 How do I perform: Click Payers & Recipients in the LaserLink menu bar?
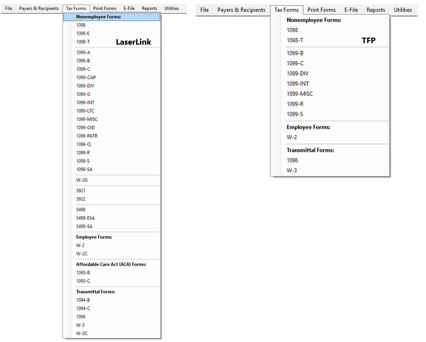[x=39, y=8]
